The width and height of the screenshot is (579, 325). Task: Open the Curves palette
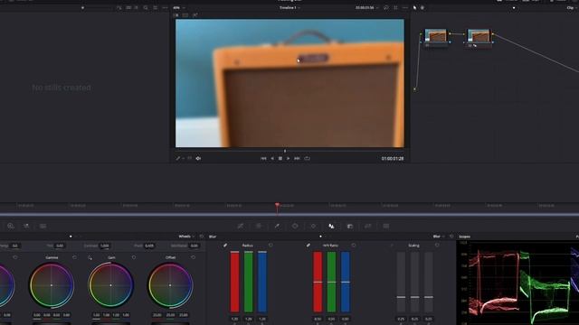pyautogui.click(x=241, y=226)
